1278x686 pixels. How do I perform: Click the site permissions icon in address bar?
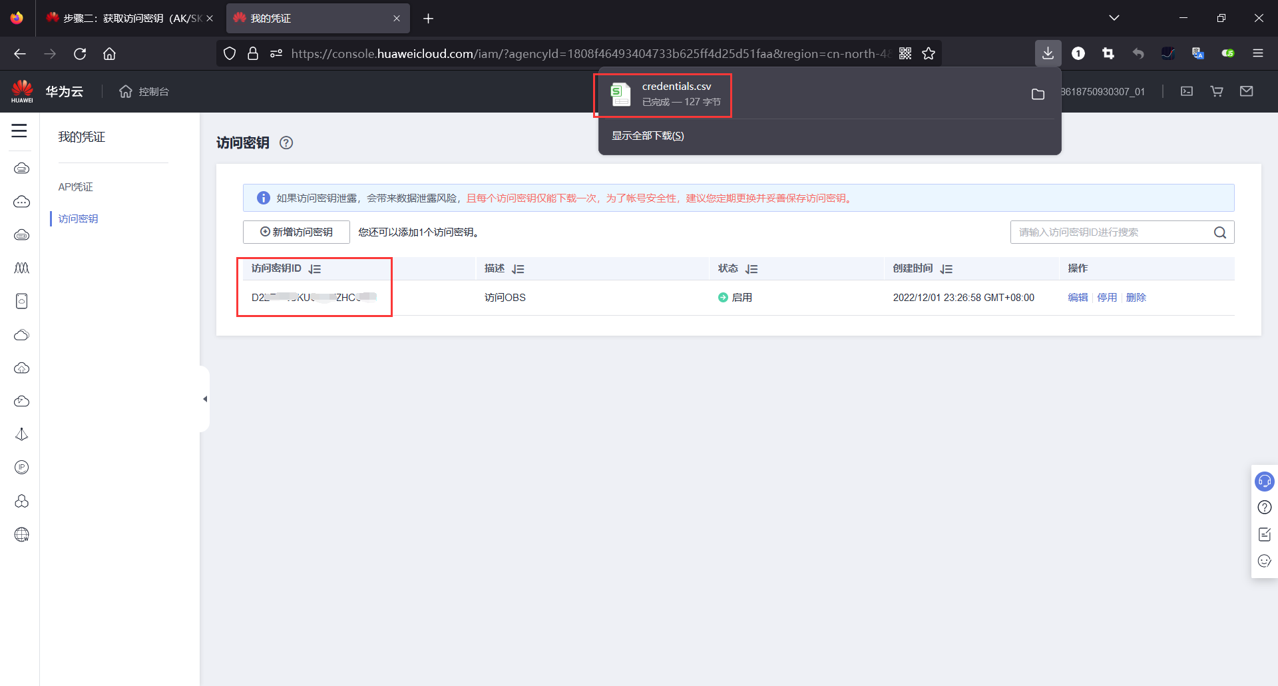coord(276,53)
